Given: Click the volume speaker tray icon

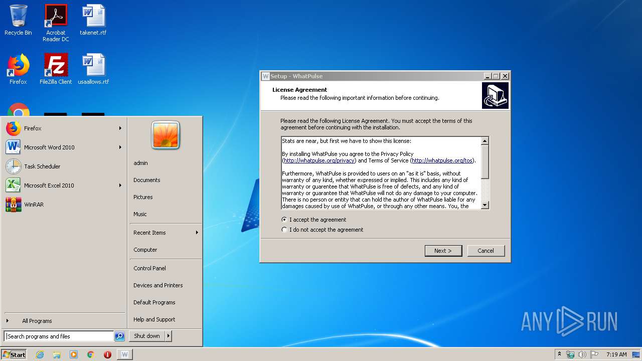Looking at the screenshot, I should point(582,354).
